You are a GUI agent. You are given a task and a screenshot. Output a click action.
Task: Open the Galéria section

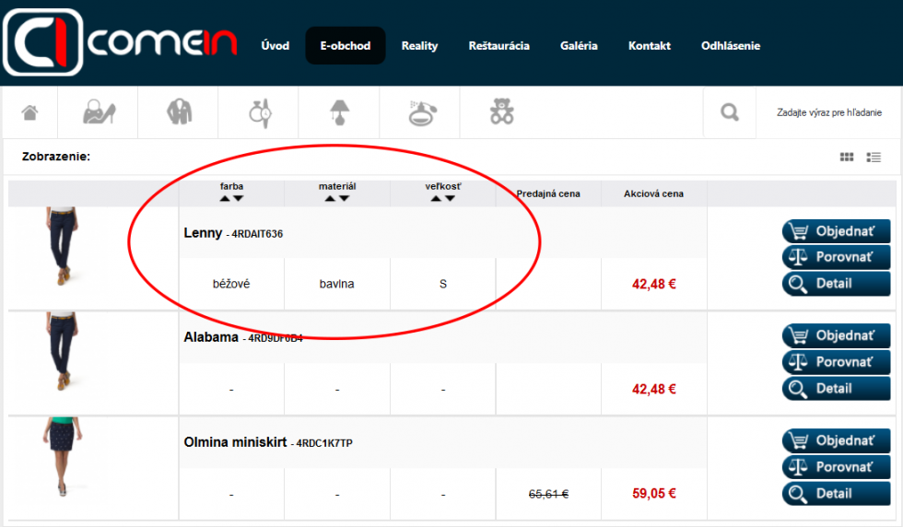(x=579, y=45)
